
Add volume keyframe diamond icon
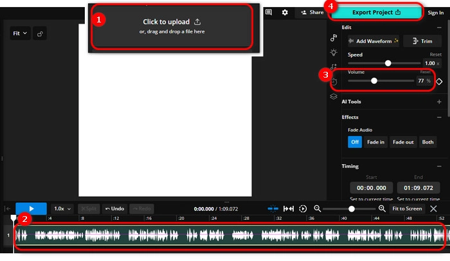[x=439, y=81]
